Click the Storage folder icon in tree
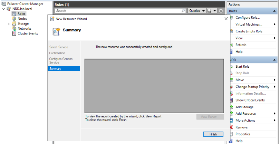Screen dimensions: 279x144 [14, 23]
